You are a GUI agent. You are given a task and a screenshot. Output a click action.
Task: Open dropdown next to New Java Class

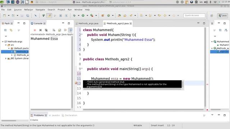pos(113,15)
